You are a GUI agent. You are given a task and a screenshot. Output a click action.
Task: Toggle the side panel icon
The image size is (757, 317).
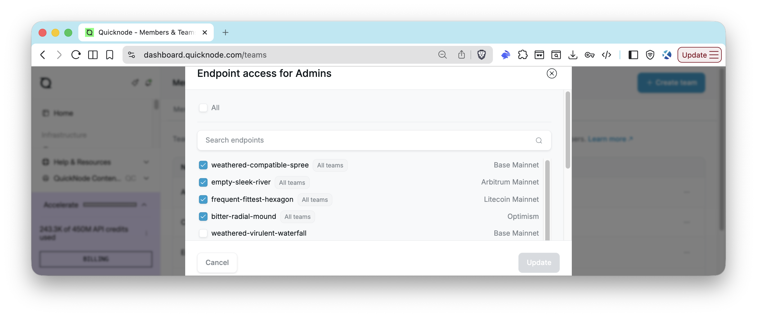pos(633,55)
